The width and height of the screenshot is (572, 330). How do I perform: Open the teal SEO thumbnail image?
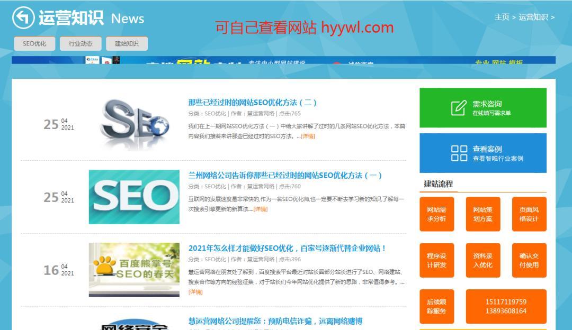pos(134,197)
